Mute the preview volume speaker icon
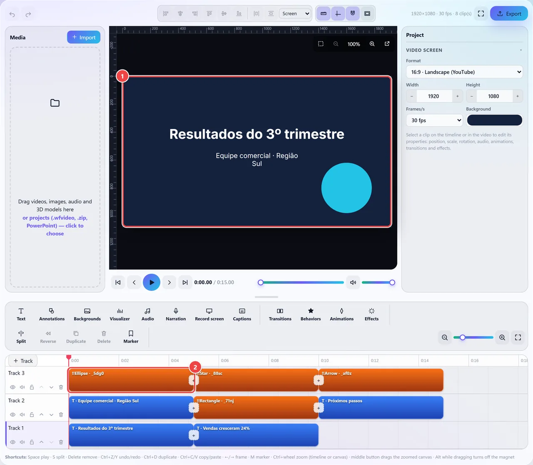 click(353, 282)
